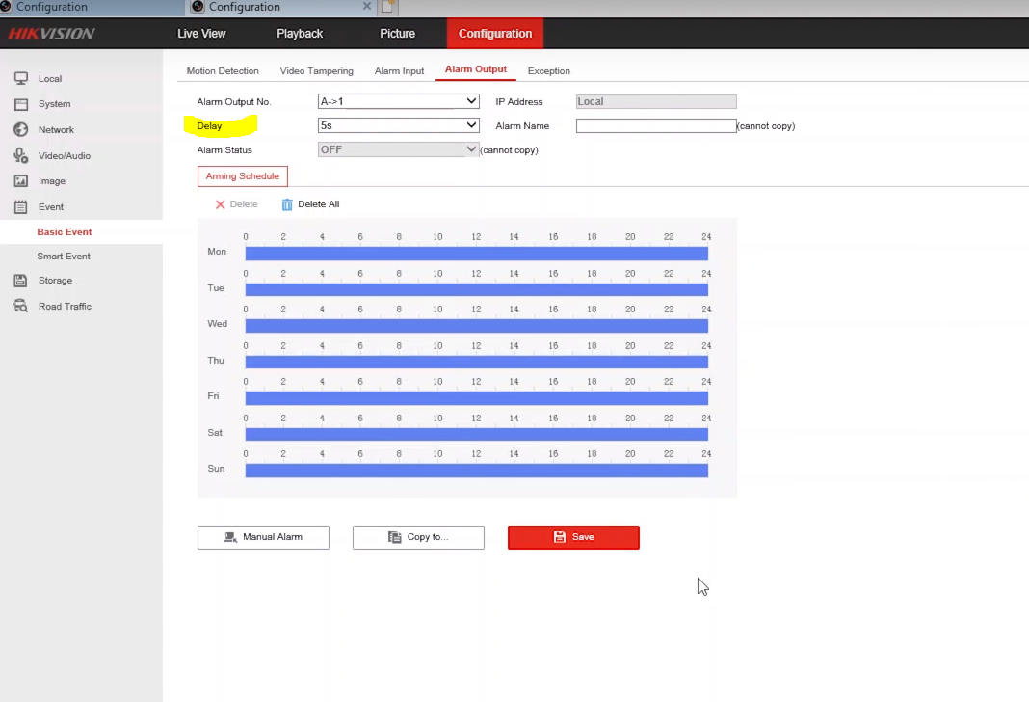Expand the Delay dropdown showing 5s

point(398,125)
